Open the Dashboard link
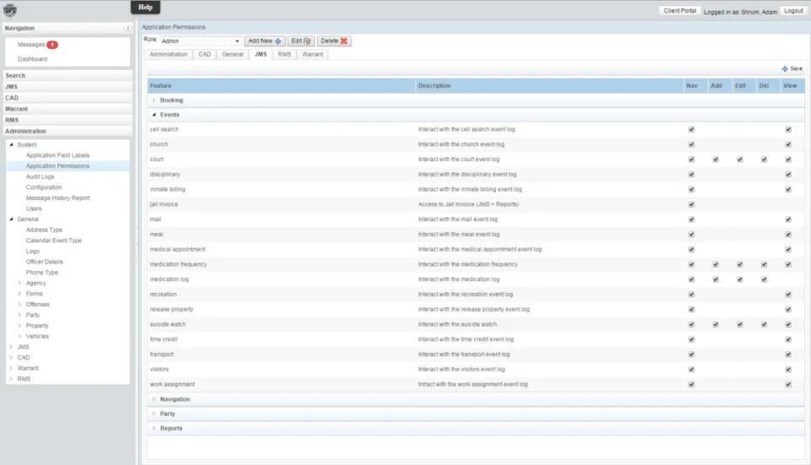Image resolution: width=811 pixels, height=465 pixels. tap(33, 59)
